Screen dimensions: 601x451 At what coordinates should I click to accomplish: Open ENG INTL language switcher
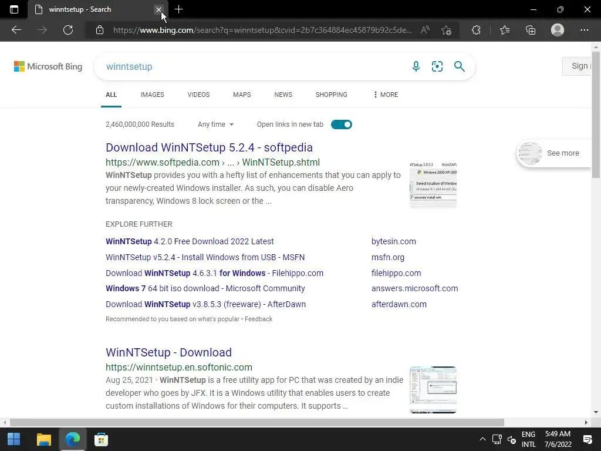tap(529, 439)
